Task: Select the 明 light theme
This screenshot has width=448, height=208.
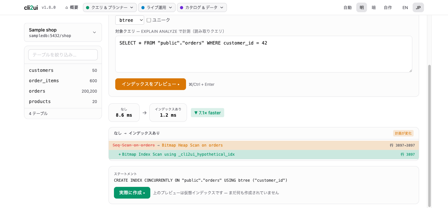Action: [x=362, y=7]
